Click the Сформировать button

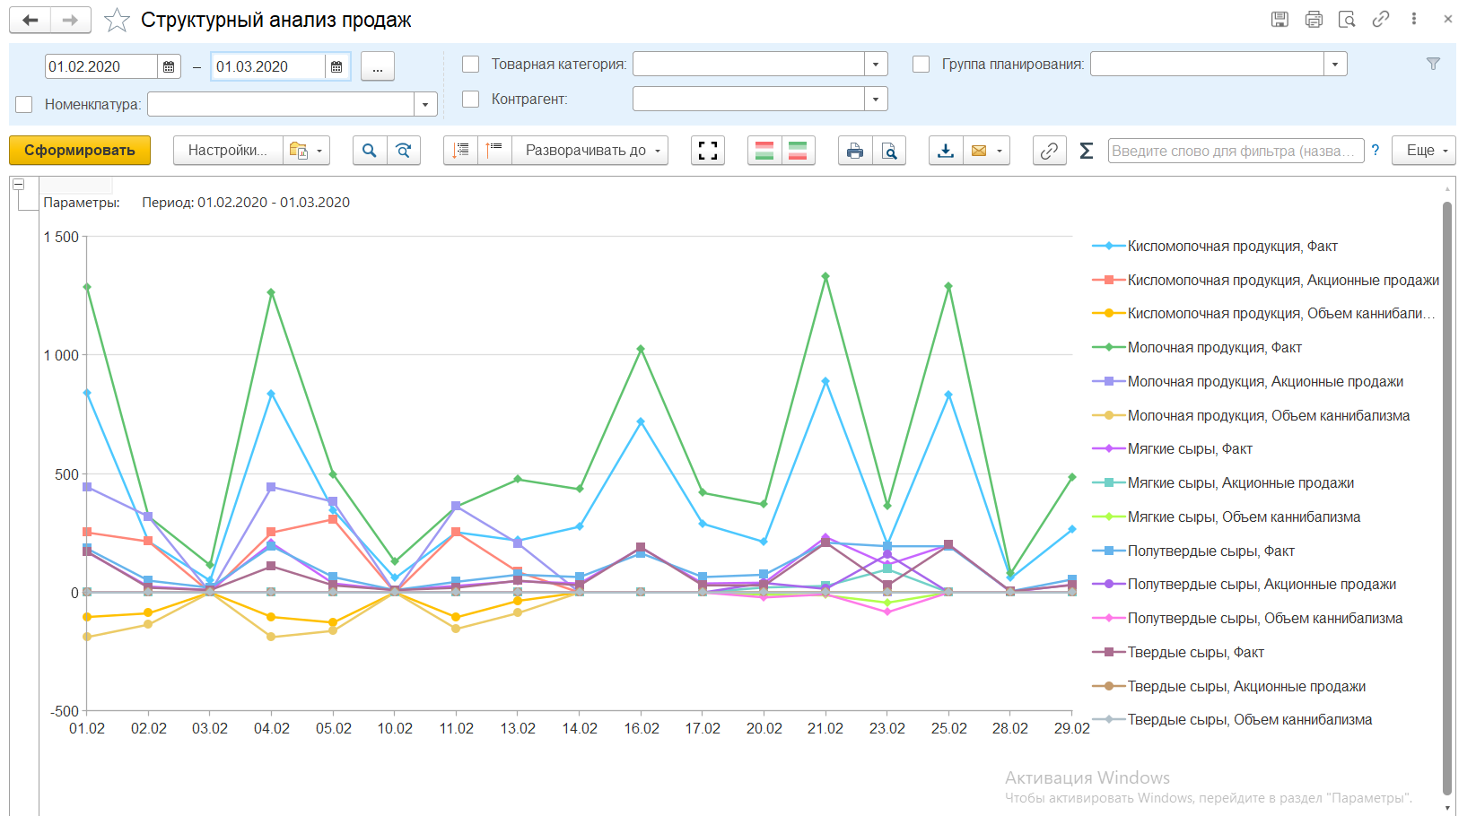coord(80,151)
